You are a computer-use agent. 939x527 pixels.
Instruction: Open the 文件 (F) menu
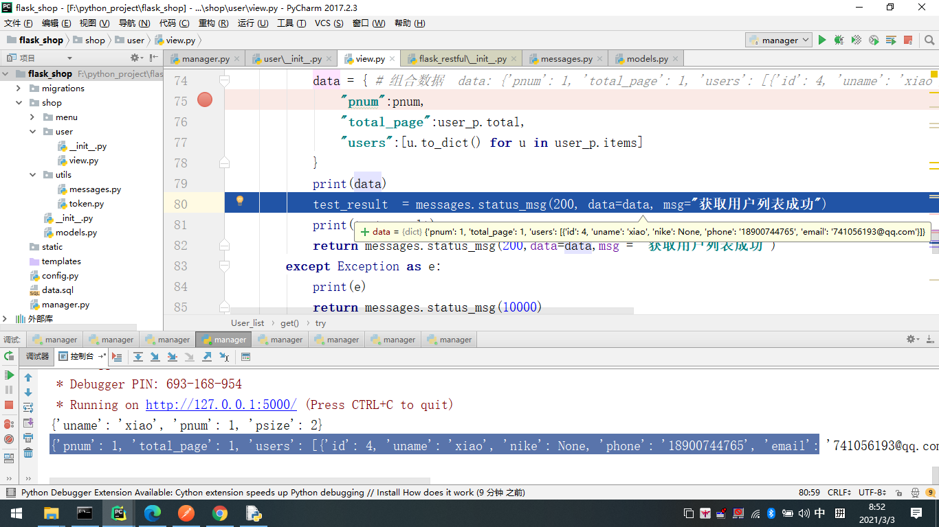coord(20,23)
